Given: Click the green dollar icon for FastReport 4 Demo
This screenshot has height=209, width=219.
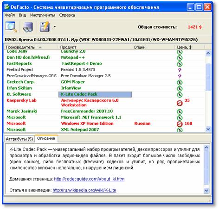Looking at the screenshot, I should 180,64.
